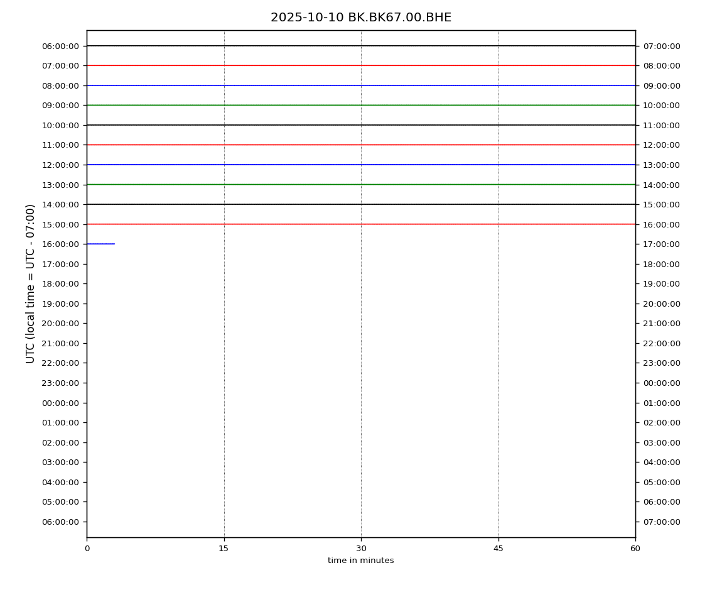
Task: Click the x-axis tick label 30
Action: pyautogui.click(x=361, y=549)
